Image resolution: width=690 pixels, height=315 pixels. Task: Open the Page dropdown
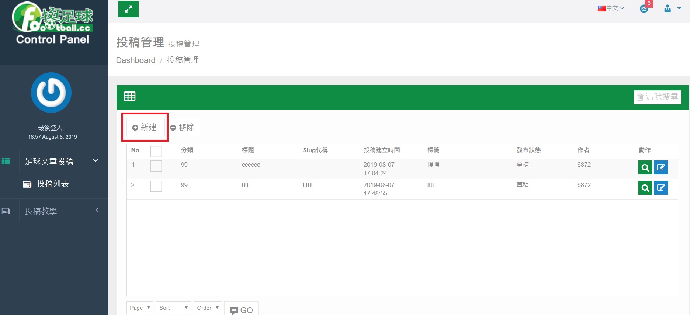pyautogui.click(x=140, y=308)
